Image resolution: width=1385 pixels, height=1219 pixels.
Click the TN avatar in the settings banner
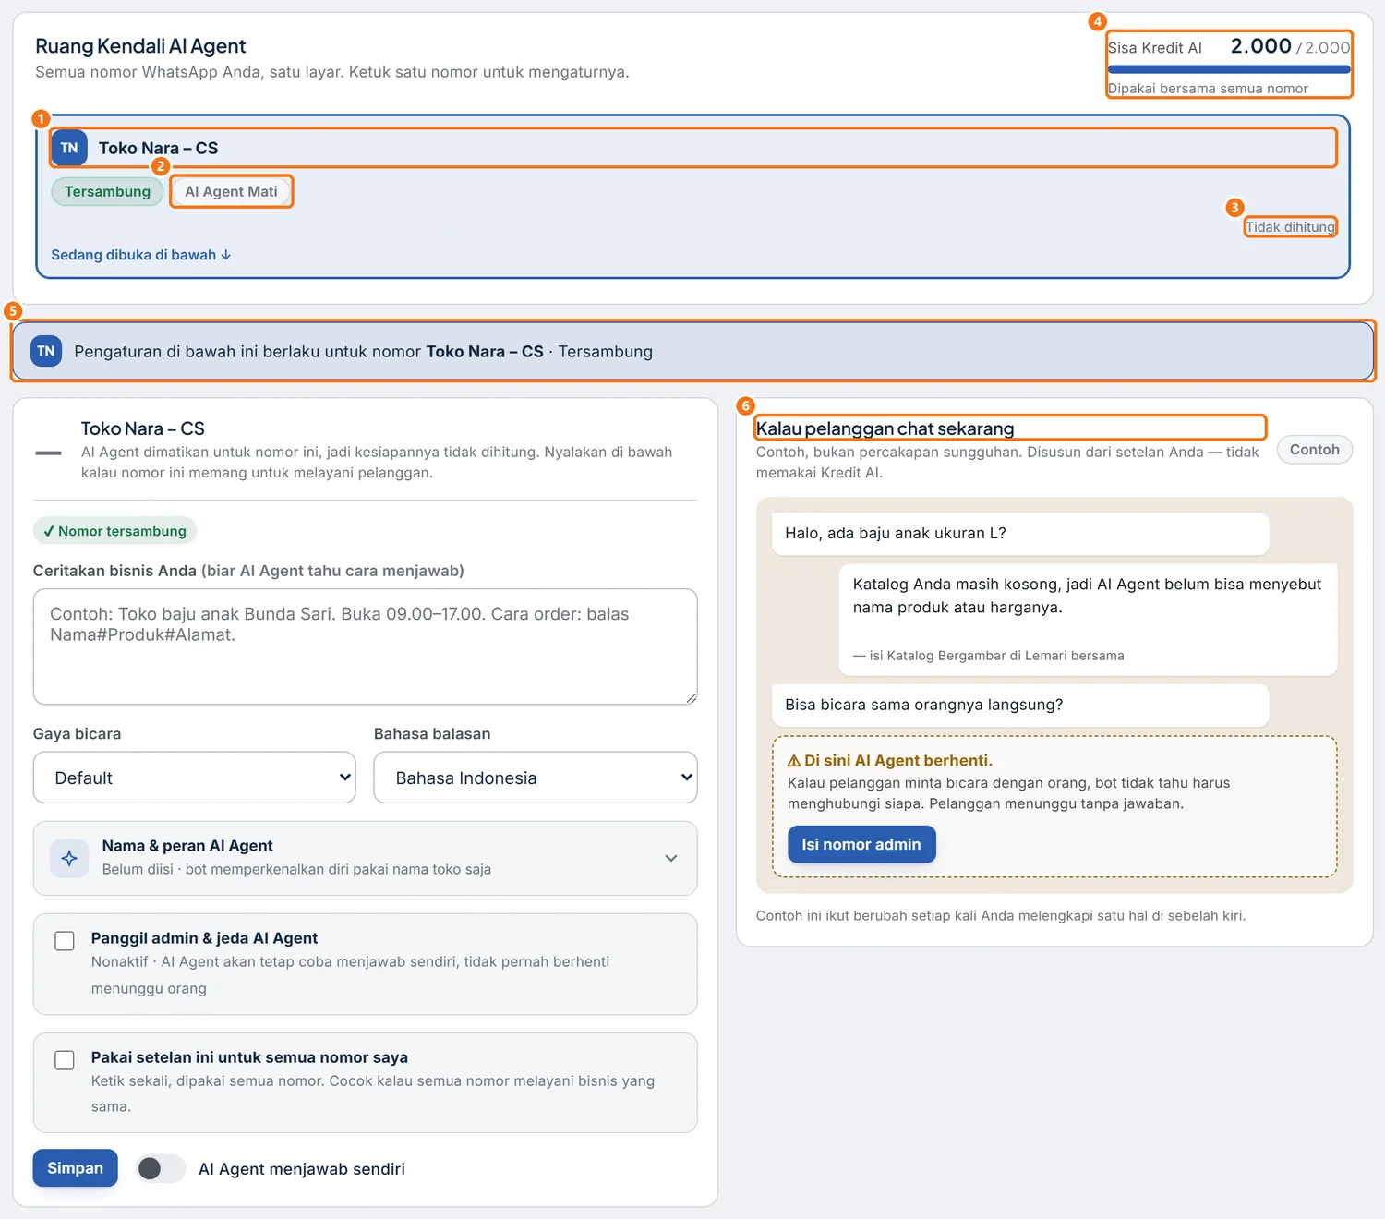[x=46, y=351]
